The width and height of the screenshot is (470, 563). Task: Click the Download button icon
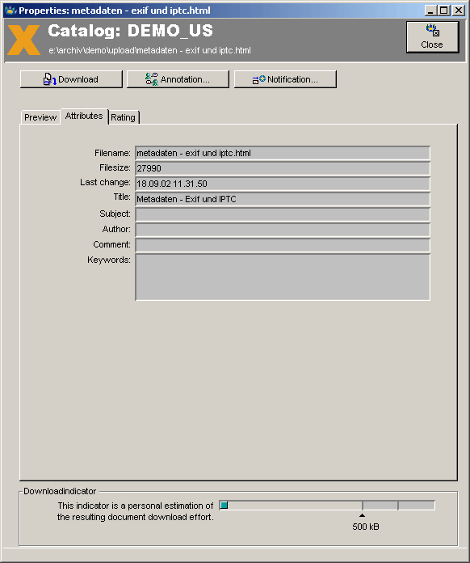pos(49,79)
